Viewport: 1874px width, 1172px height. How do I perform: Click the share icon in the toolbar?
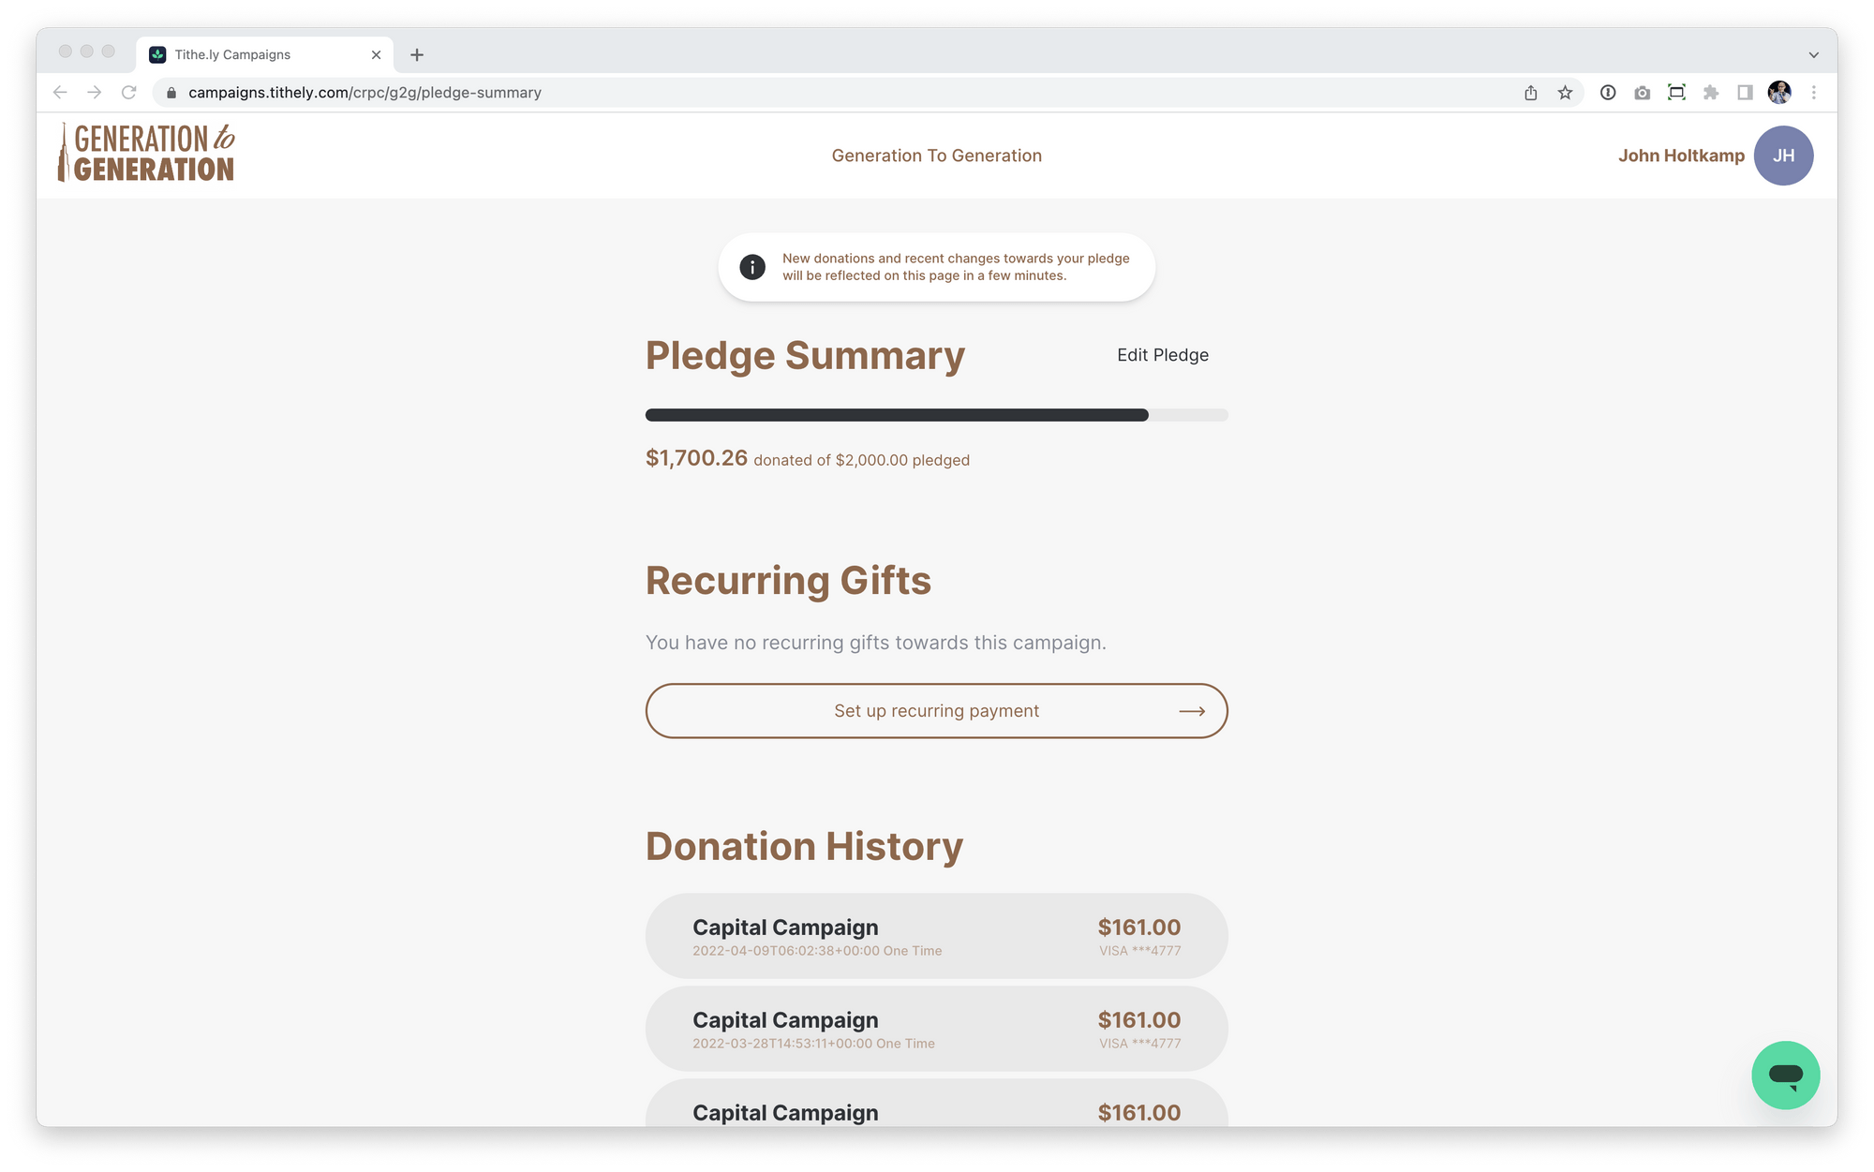[x=1532, y=92]
